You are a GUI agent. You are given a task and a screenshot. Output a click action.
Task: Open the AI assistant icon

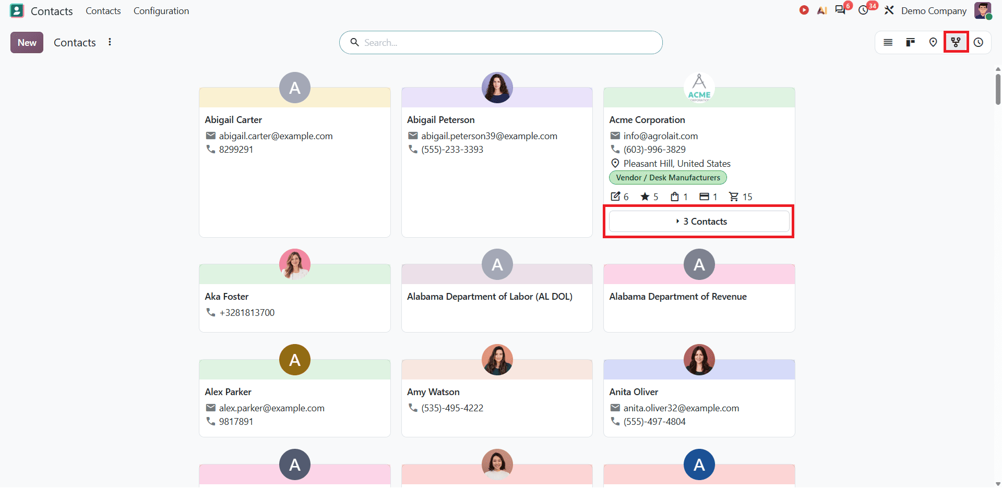822,10
